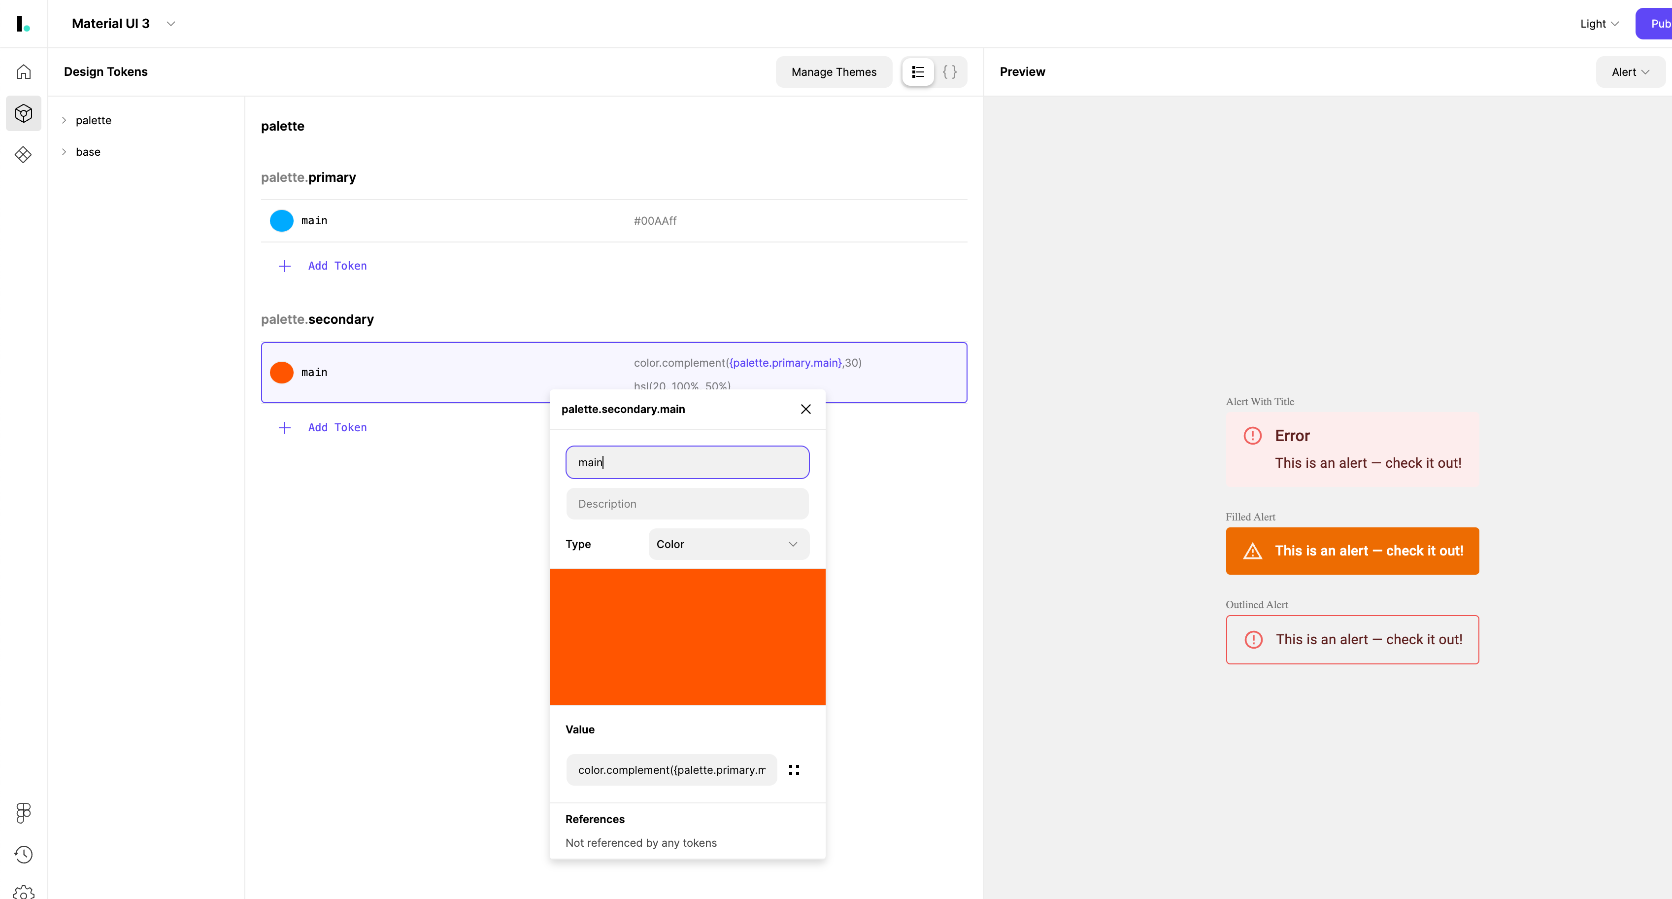
Task: Click the Error alert title text
Action: (1292, 436)
